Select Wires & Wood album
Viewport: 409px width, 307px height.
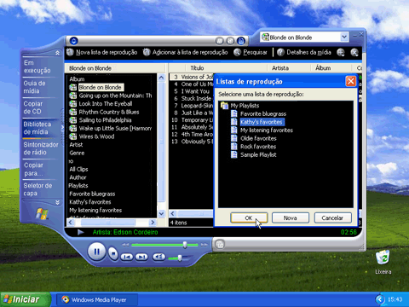tap(96, 136)
